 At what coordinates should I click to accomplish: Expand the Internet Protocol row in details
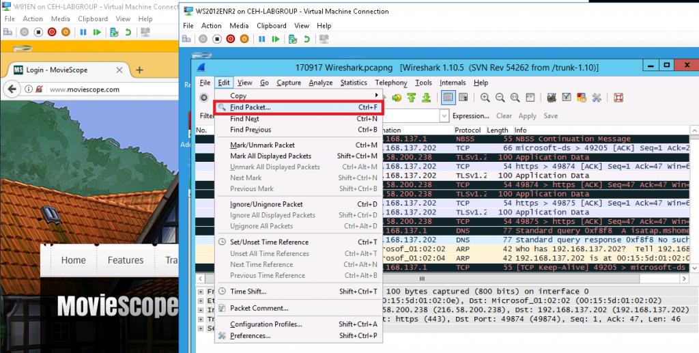click(x=201, y=310)
